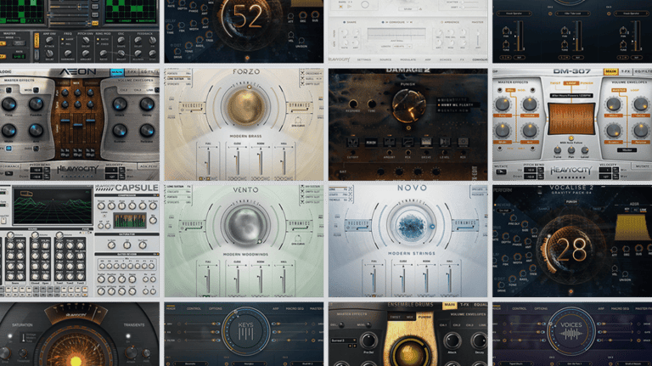Screen dimensions: 652x366
Task: Open OPTIONS tab in KEYS instrument
Action: (216, 308)
